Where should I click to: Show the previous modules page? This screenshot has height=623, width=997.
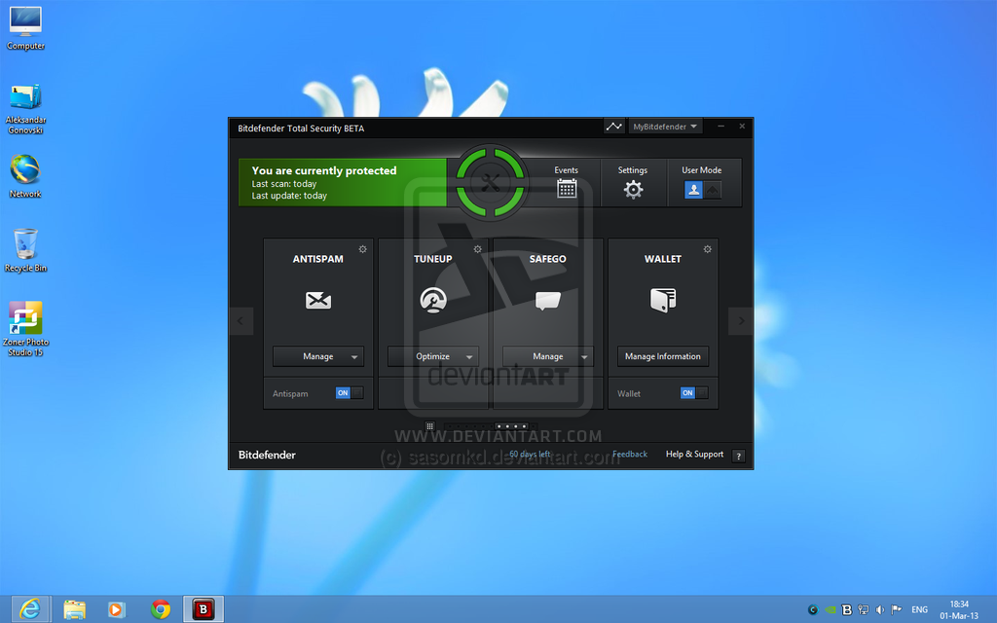tap(240, 321)
